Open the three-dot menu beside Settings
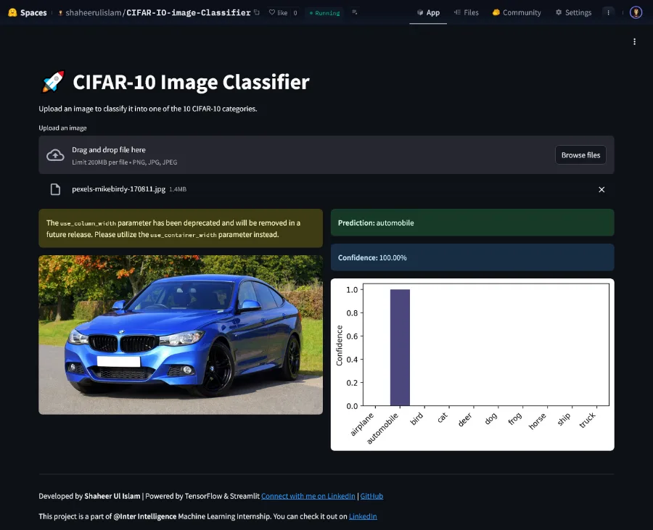The image size is (653, 530). point(609,12)
